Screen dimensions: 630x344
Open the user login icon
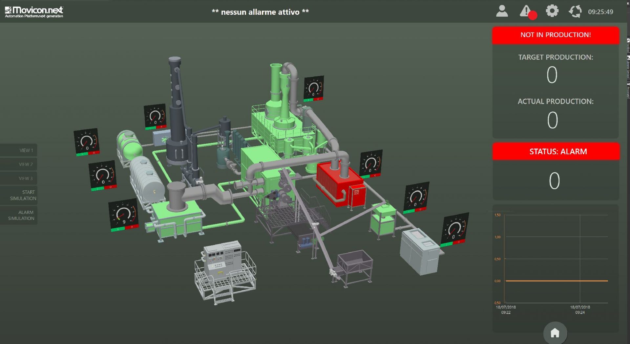502,11
